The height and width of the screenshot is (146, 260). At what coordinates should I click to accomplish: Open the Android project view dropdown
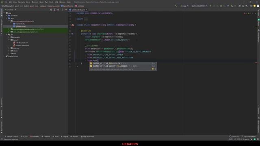pyautogui.click(x=11, y=10)
